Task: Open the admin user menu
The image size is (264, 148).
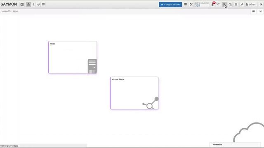Action: tap(251, 5)
